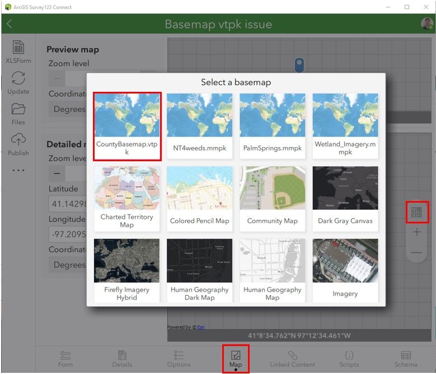Open the Files folder
This screenshot has width=436, height=374.
click(x=18, y=114)
